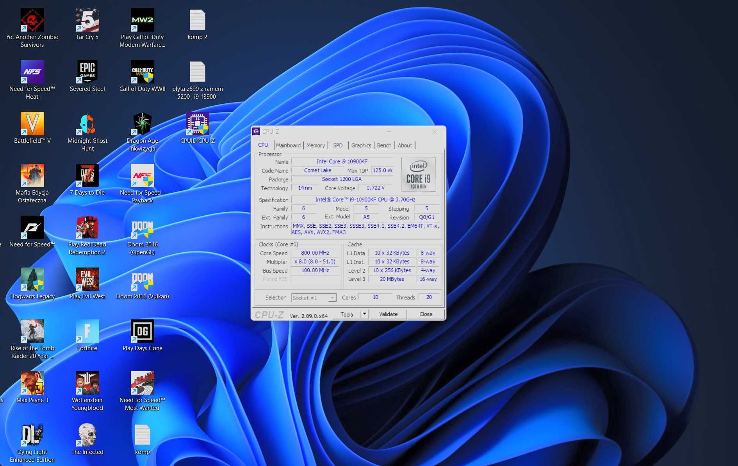Screen dimensions: 738x466
Task: Select the płyta z690 z ramem file
Action: (x=197, y=80)
